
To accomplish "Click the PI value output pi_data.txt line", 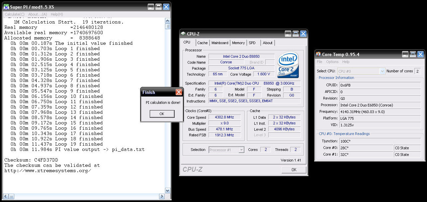I will [77, 149].
